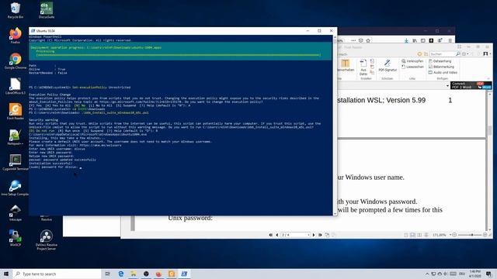This screenshot has height=279, width=497.
Task: Open Task View on the taskbar
Action: coord(107,274)
